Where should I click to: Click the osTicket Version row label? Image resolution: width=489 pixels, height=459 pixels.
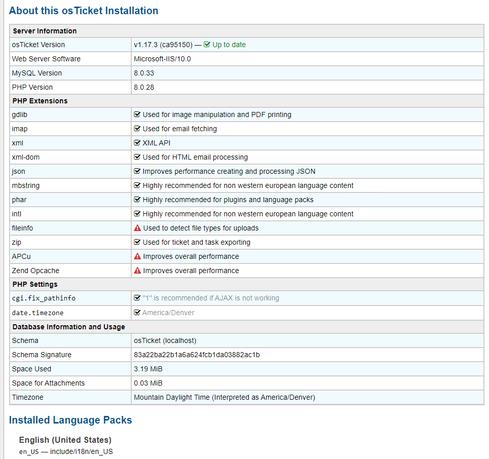click(x=39, y=45)
